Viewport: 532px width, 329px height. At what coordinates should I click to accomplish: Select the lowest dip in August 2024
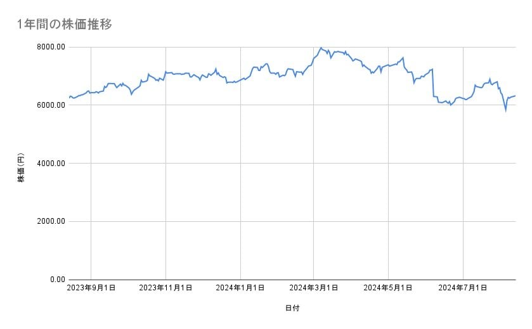click(505, 110)
